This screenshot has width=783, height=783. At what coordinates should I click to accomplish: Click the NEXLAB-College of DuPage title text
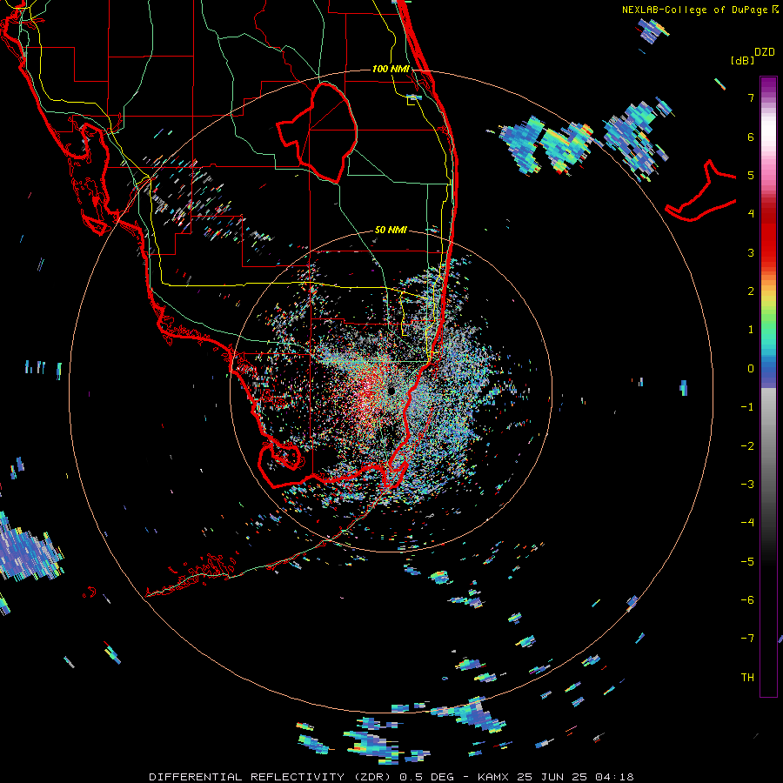coord(694,10)
